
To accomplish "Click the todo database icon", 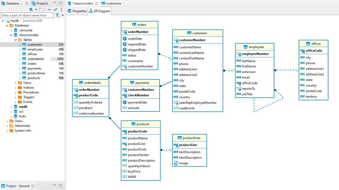I will (16, 116).
